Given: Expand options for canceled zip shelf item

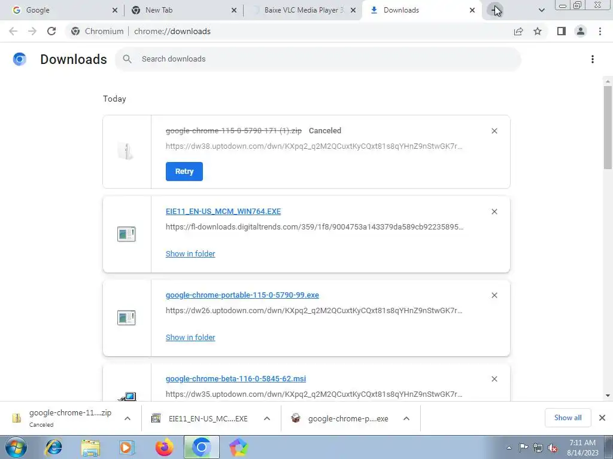Looking at the screenshot, I should 128,418.
